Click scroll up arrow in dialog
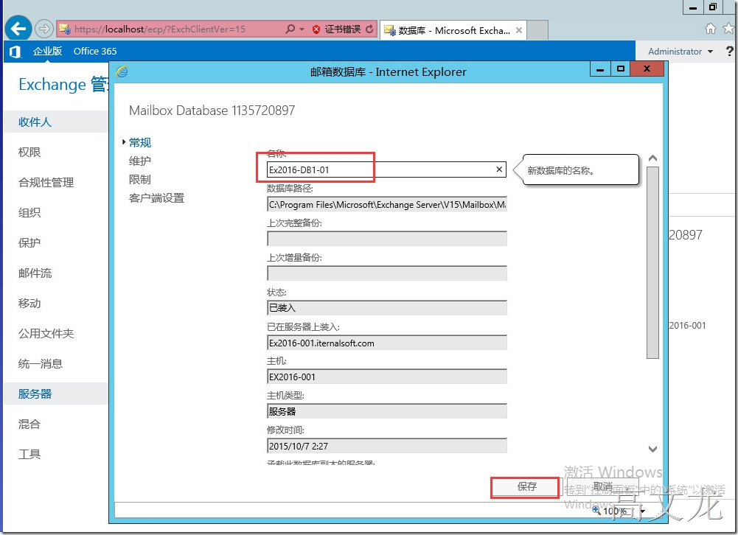The image size is (738, 535). click(x=652, y=158)
